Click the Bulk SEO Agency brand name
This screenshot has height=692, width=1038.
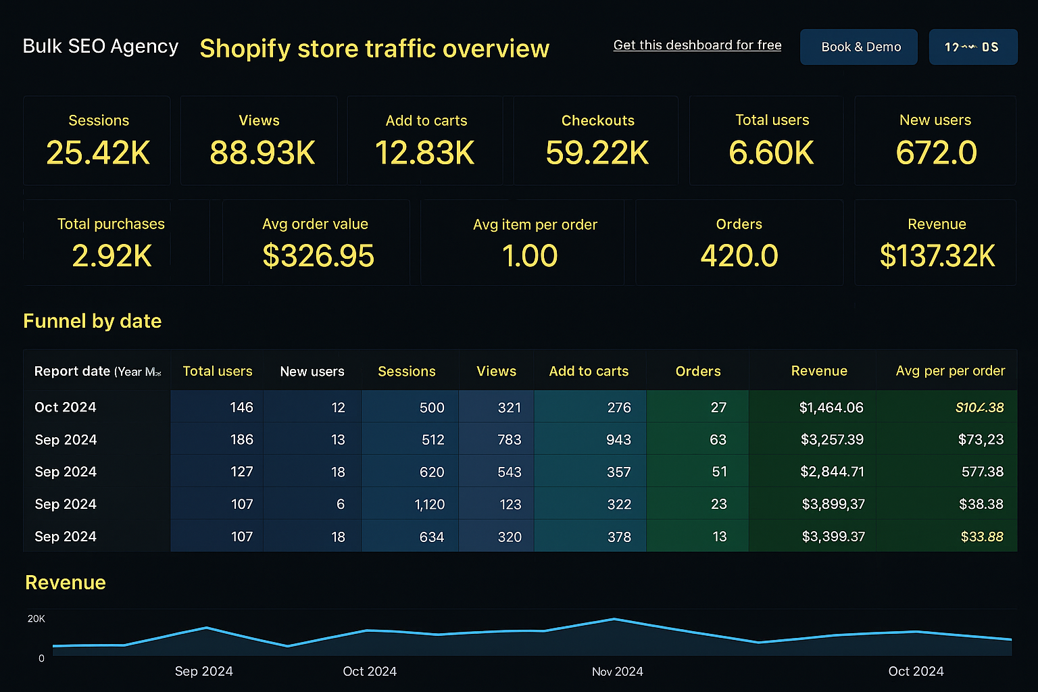click(101, 46)
